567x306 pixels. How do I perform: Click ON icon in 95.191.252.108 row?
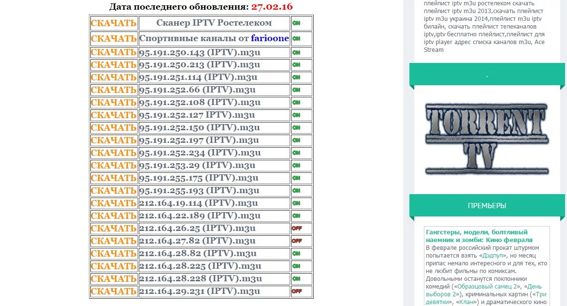(x=296, y=103)
